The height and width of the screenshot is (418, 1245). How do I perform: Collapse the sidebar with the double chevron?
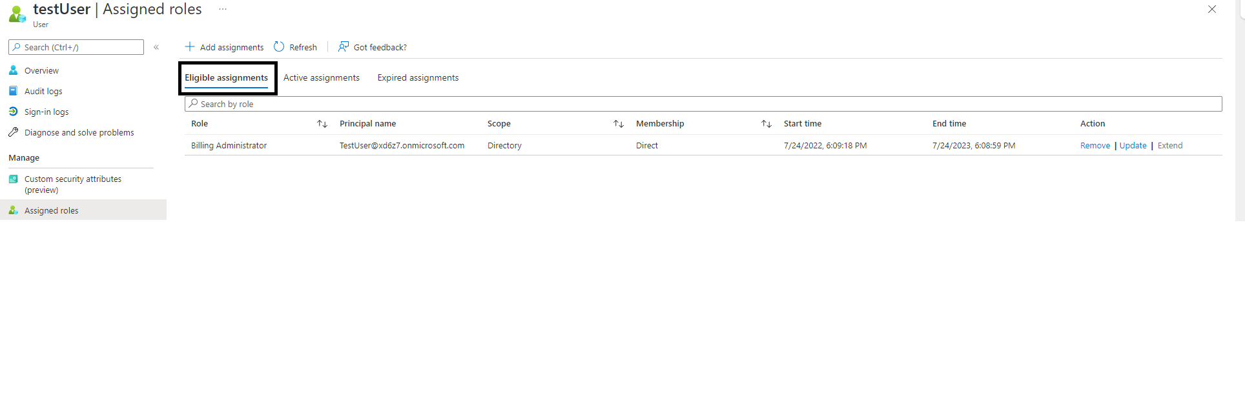(x=156, y=47)
